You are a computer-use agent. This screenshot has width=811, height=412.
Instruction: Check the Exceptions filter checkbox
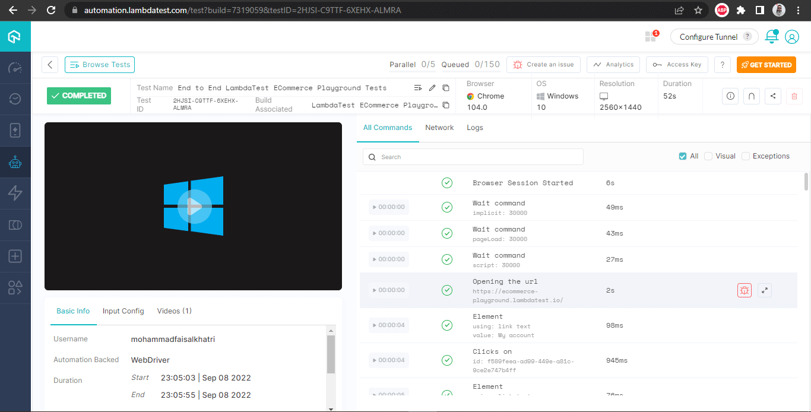[745, 156]
